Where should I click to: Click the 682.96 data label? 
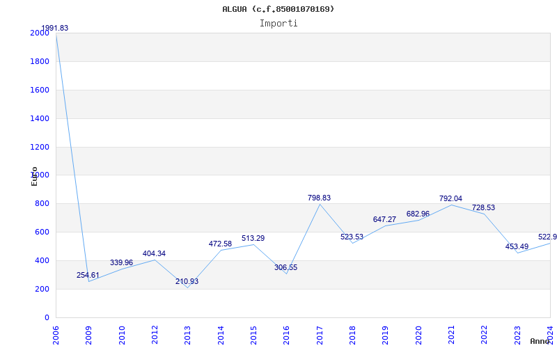point(418,214)
